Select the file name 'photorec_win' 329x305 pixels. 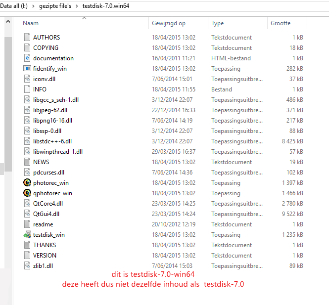pos(51,183)
